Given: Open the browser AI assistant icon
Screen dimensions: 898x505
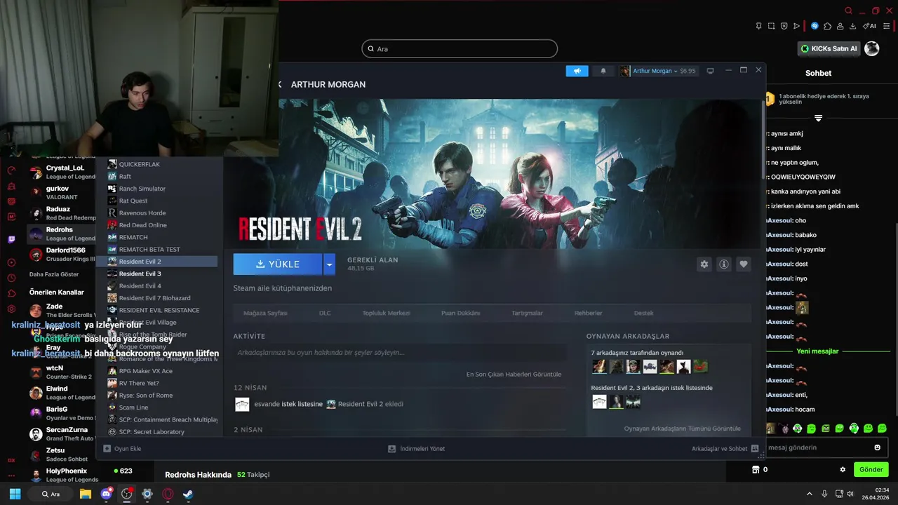Looking at the screenshot, I should click(869, 26).
